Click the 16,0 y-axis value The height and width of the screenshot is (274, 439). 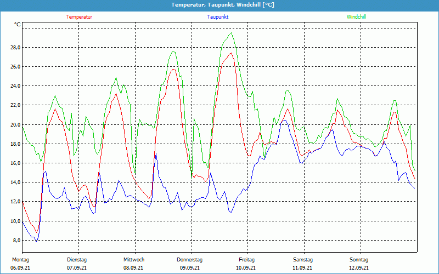tap(16, 163)
